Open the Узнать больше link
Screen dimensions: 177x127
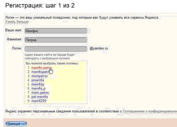[x=17, y=22]
